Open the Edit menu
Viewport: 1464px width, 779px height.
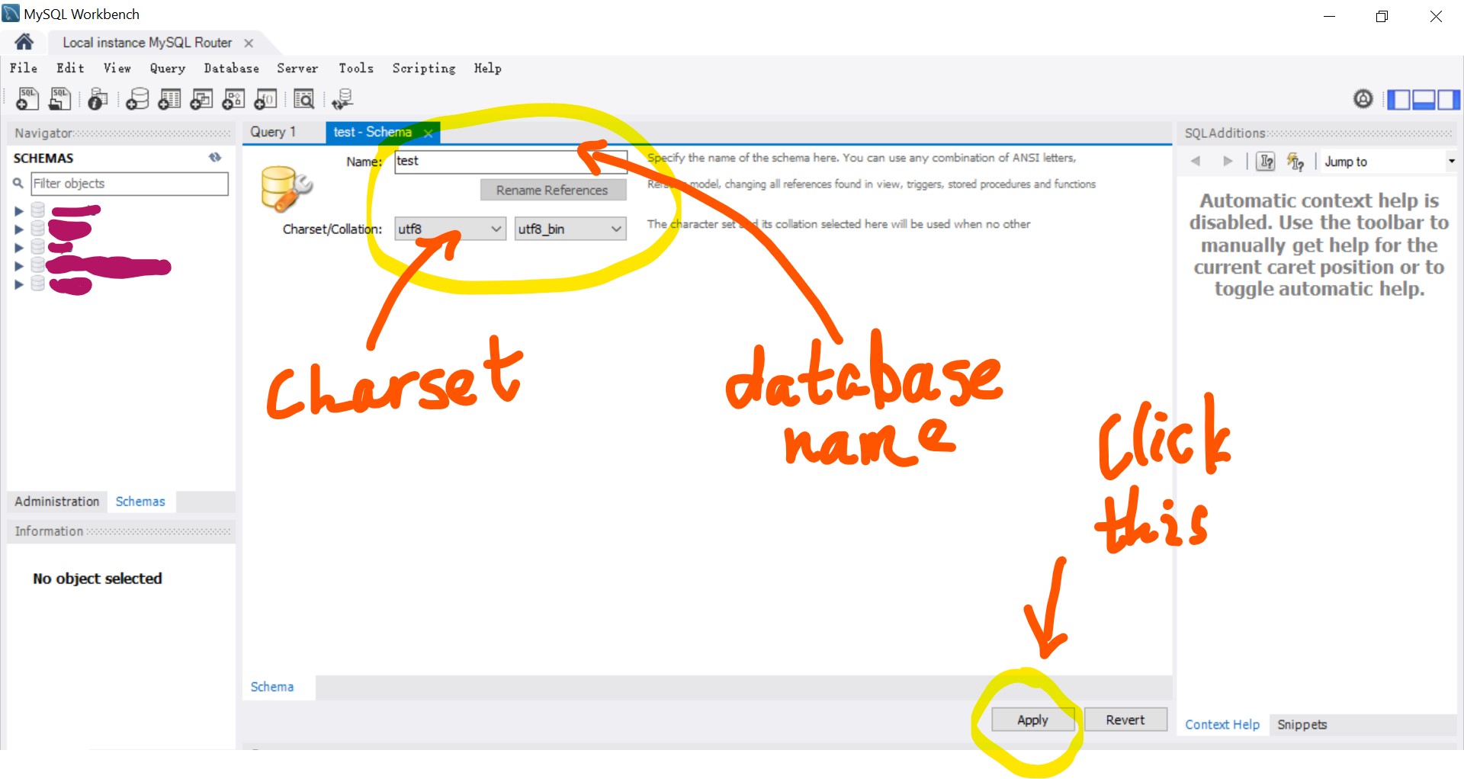(x=70, y=68)
